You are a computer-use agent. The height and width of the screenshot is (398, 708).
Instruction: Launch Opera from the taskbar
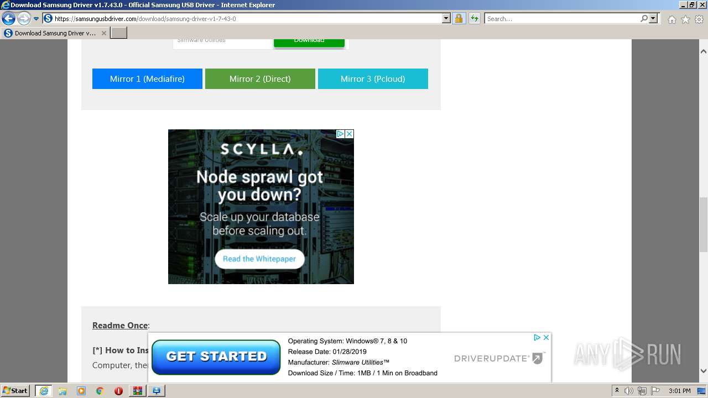(x=118, y=391)
